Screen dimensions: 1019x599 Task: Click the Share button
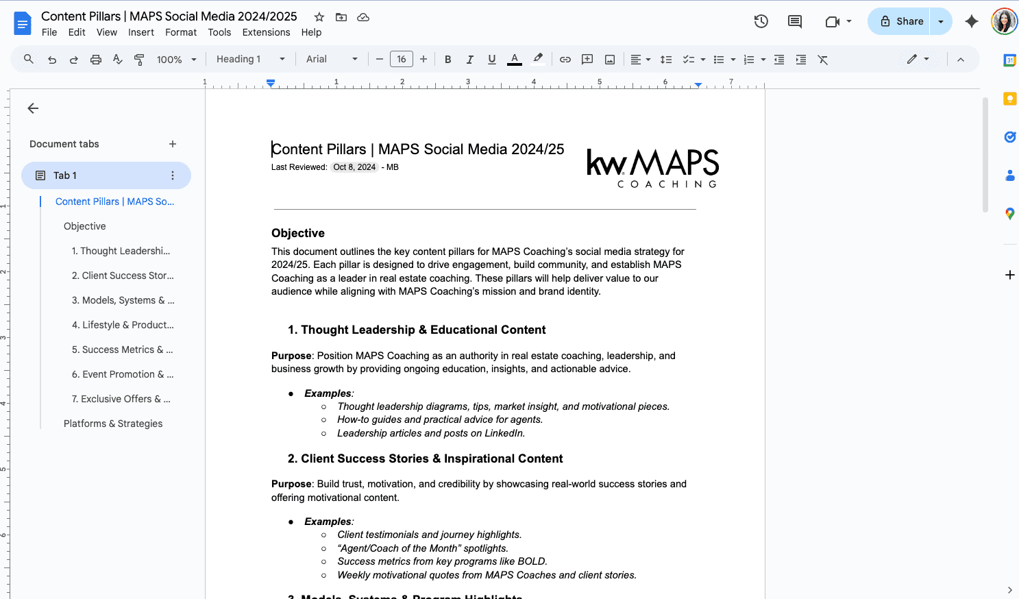[901, 21]
